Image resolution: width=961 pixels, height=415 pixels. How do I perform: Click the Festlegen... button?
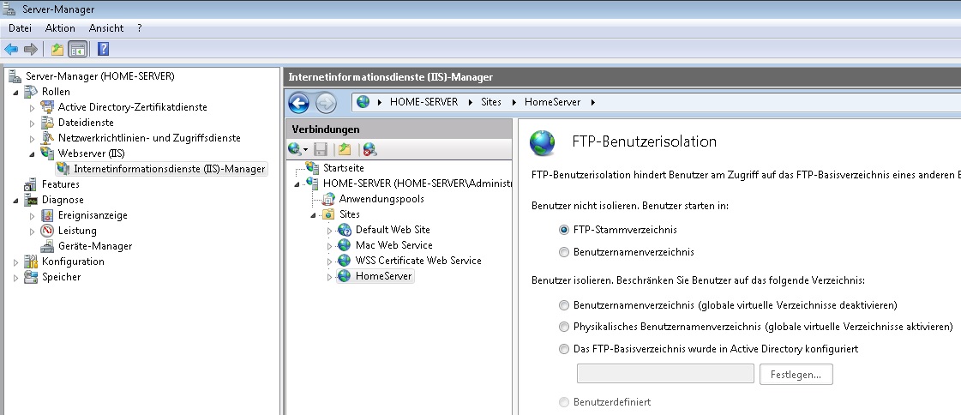click(796, 374)
